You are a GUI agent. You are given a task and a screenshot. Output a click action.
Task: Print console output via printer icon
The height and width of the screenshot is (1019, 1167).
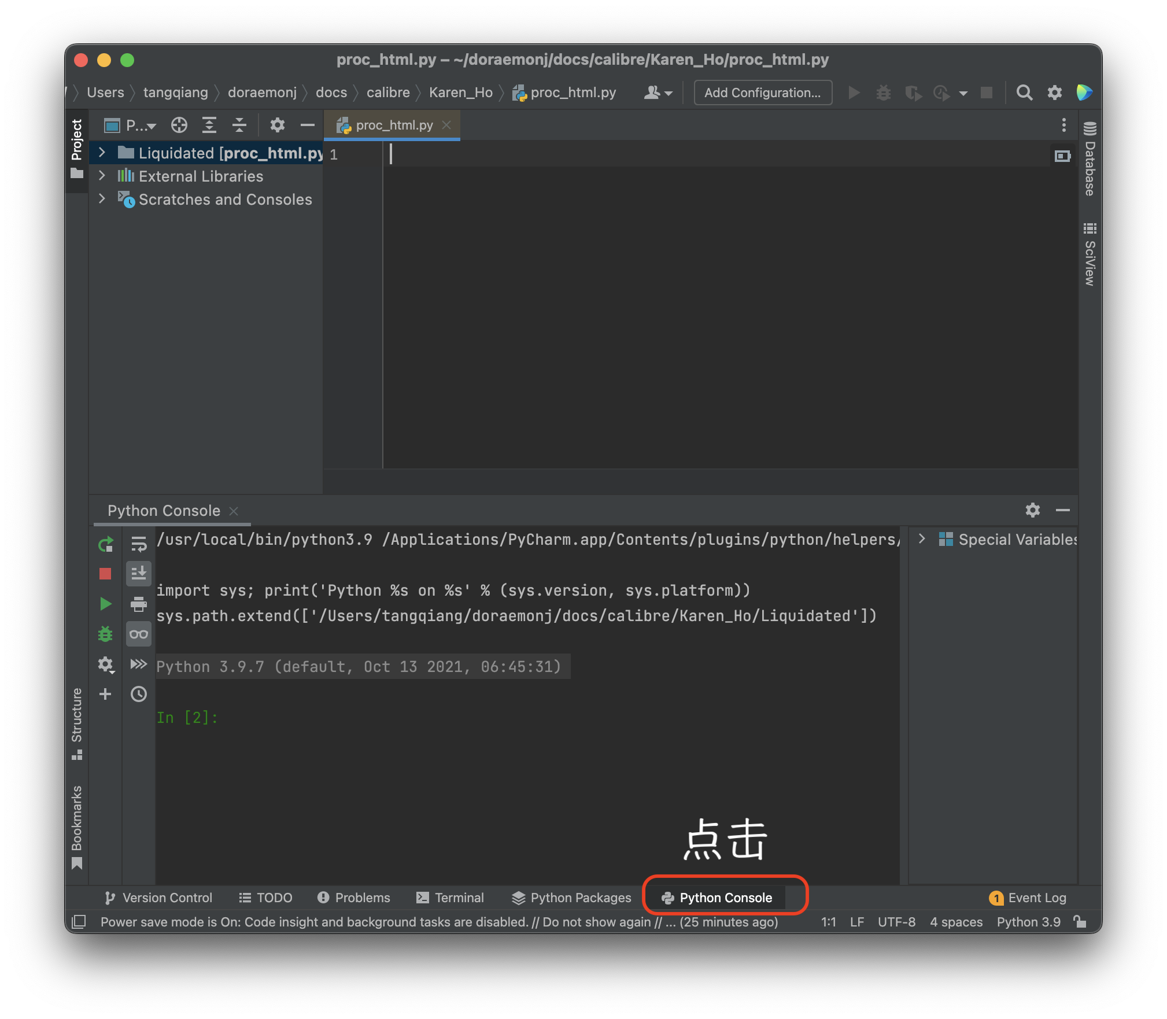pos(139,604)
